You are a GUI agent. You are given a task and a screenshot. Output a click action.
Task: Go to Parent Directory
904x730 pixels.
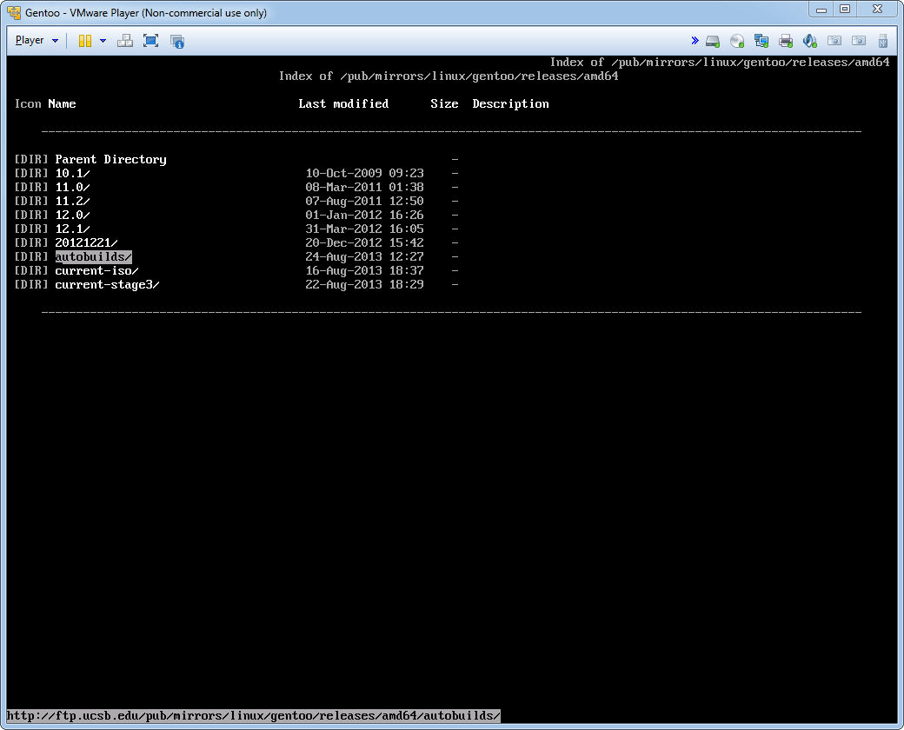click(110, 159)
